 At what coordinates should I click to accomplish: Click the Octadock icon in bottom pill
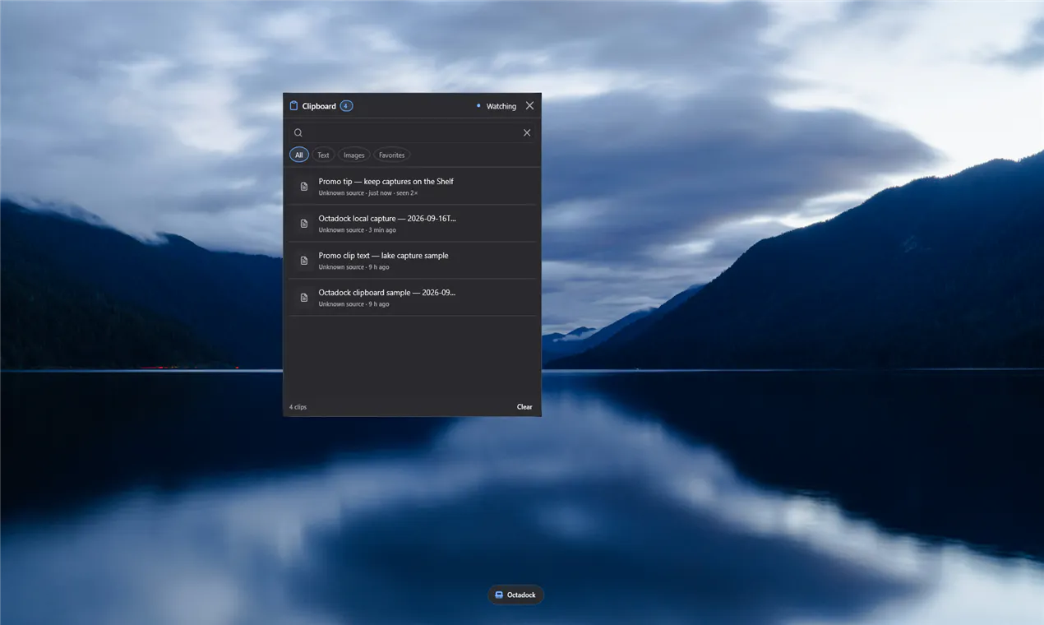pos(499,595)
